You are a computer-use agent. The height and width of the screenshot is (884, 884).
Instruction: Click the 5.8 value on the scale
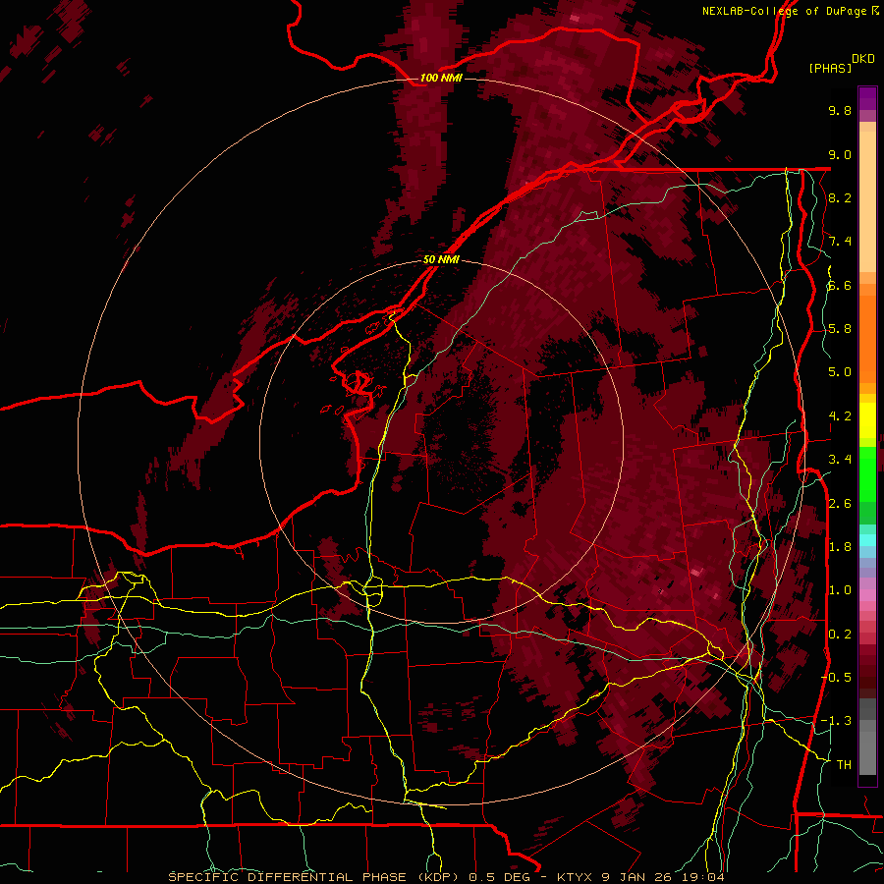840,329
